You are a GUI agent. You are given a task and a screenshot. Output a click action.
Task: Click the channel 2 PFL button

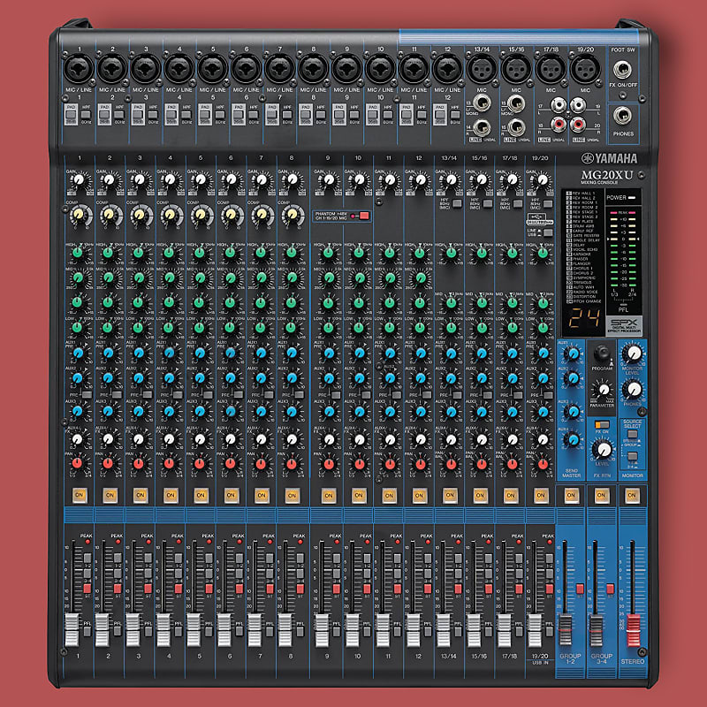pos(118,631)
